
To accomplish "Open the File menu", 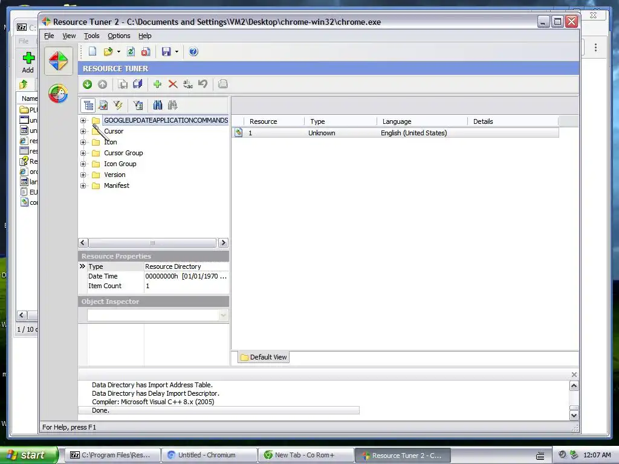I will coord(49,36).
